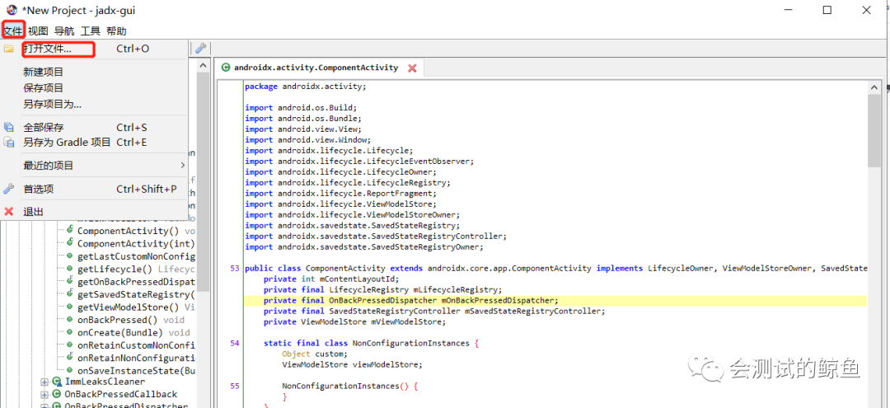
Task: Click the jadx-gui app icon in title bar
Action: (12, 10)
